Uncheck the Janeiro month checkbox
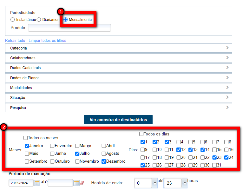This screenshot has height=190, width=243. [27, 146]
